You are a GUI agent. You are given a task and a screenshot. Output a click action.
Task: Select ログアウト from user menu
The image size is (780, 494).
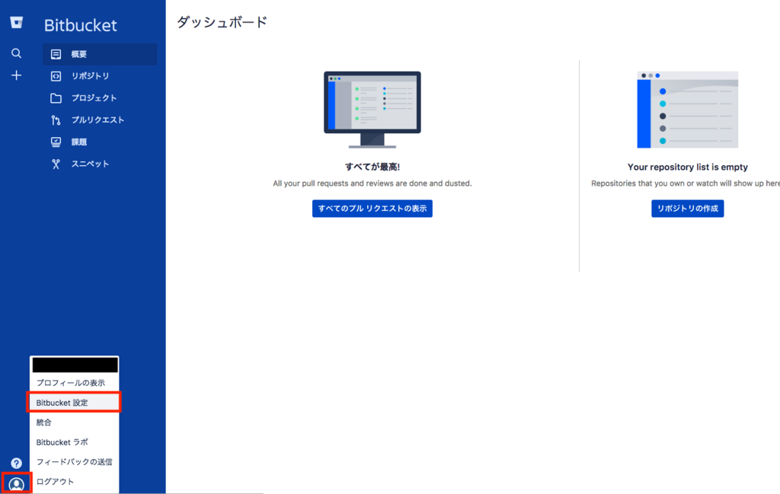pyautogui.click(x=74, y=482)
